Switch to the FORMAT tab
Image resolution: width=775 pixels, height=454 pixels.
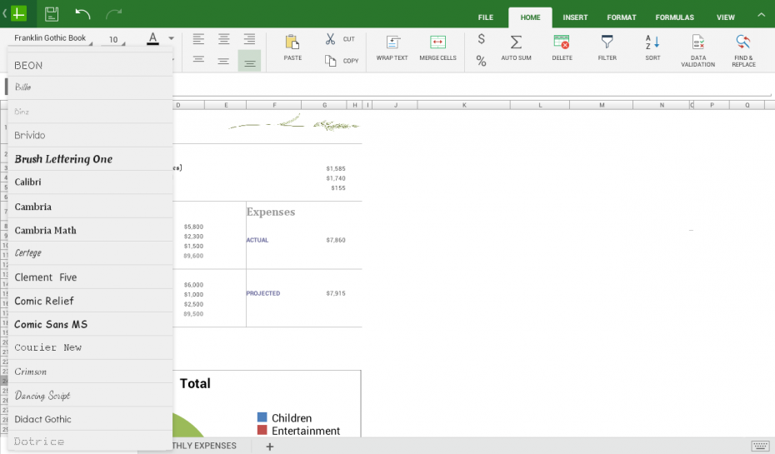tap(622, 17)
